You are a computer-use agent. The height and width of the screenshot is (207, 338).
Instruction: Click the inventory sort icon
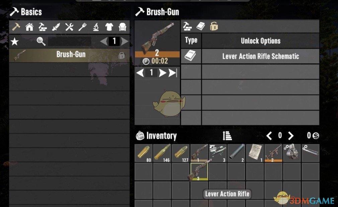coord(227,136)
